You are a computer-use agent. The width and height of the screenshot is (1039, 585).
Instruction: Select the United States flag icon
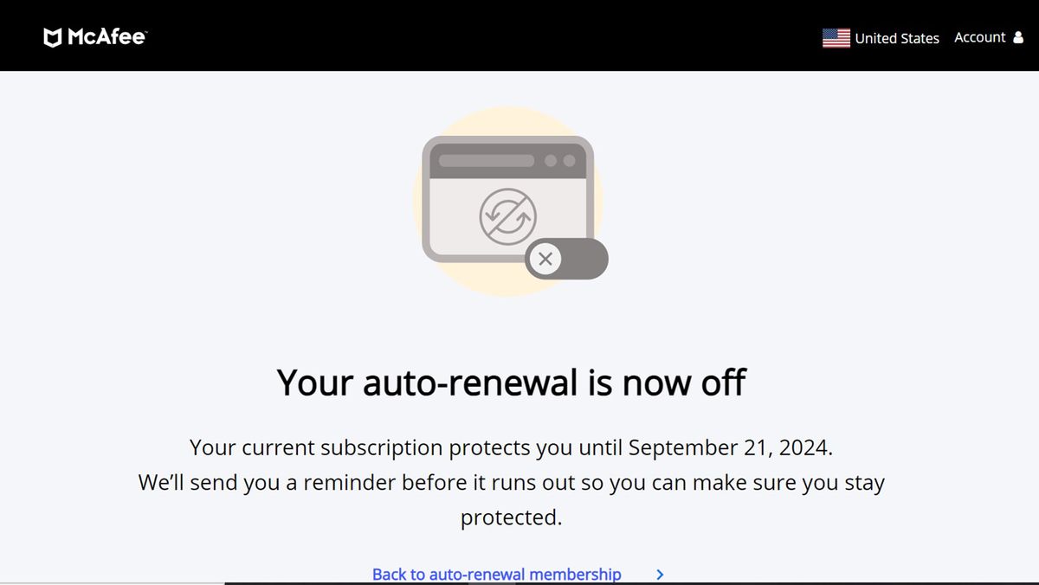[836, 37]
